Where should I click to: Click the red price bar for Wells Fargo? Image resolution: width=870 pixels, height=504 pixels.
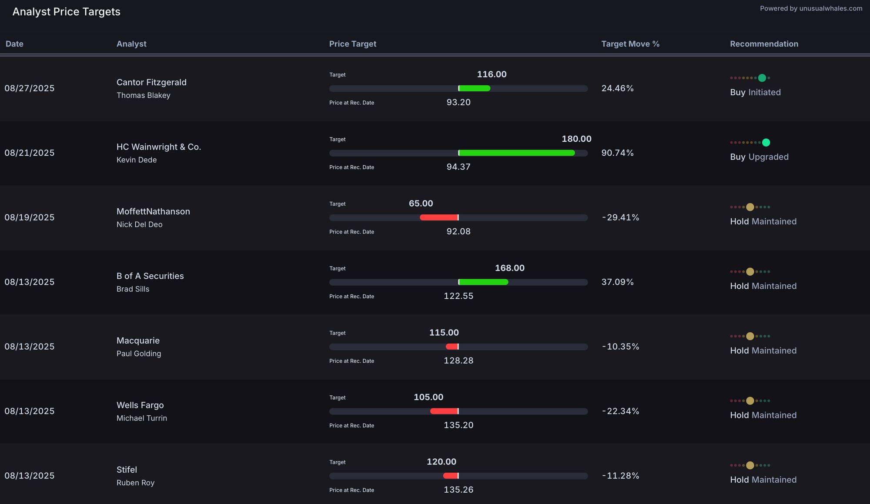pos(444,411)
